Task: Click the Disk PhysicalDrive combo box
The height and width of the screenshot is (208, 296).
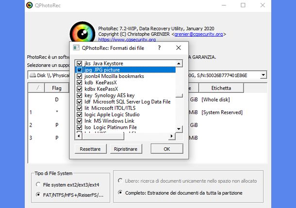Action: click(x=147, y=75)
